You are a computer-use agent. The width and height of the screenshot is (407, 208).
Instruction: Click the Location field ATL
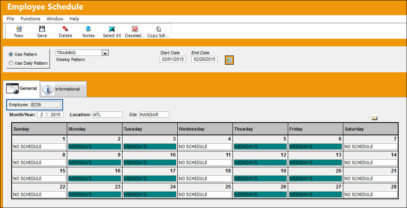point(108,115)
